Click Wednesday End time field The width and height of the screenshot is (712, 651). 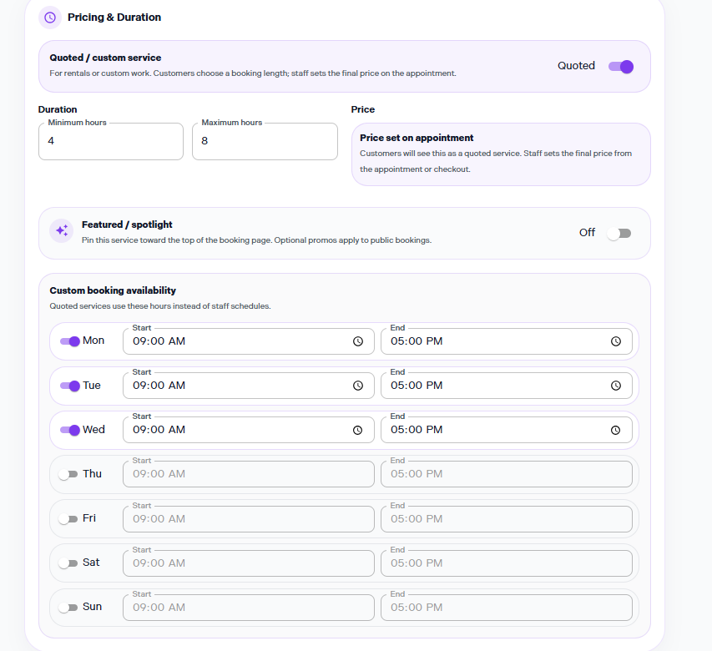[507, 430]
